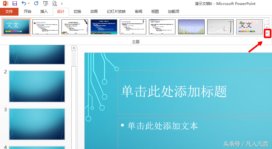Select the first teal 文文 theme
The width and height of the screenshot is (272, 149).
click(16, 27)
